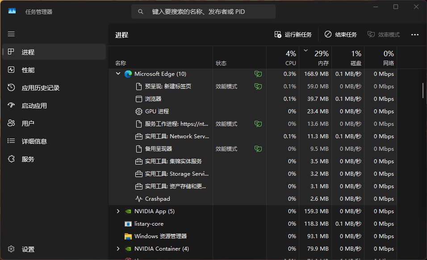Click the sort arrow above 内存 column
This screenshot has width=427, height=260.
pyautogui.click(x=306, y=50)
